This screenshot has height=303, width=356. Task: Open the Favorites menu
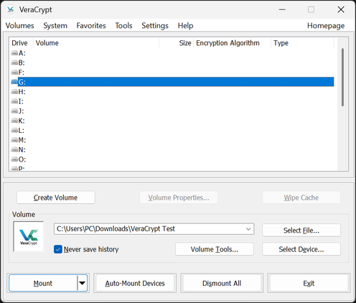click(91, 25)
